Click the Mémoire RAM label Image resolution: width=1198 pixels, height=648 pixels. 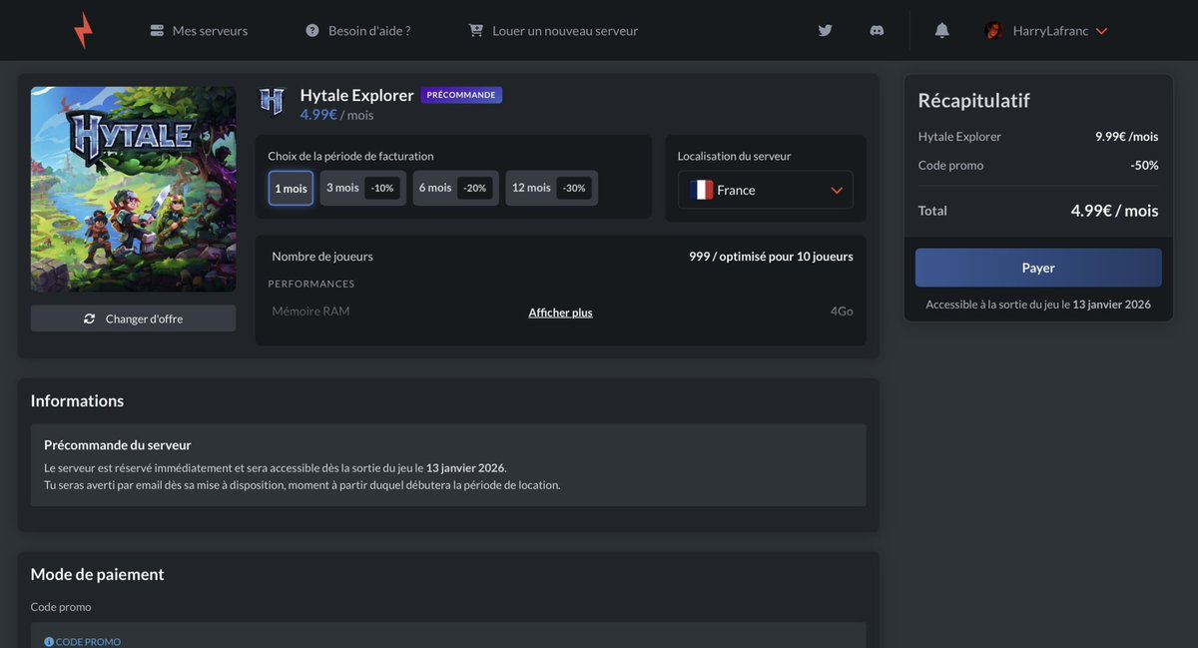tap(310, 312)
